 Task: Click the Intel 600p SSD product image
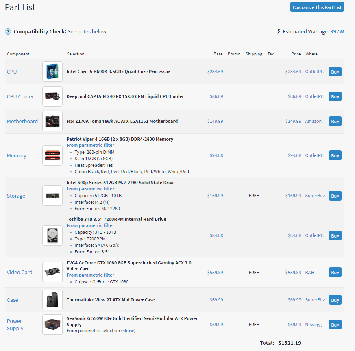(x=52, y=196)
